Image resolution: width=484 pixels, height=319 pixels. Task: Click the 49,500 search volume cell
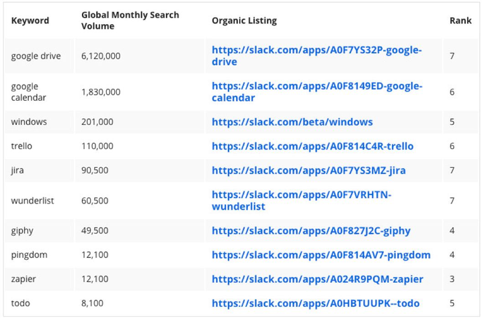tap(95, 231)
